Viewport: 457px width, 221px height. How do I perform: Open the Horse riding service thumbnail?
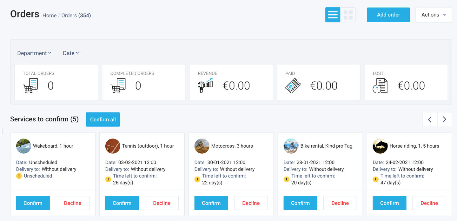pos(380,146)
